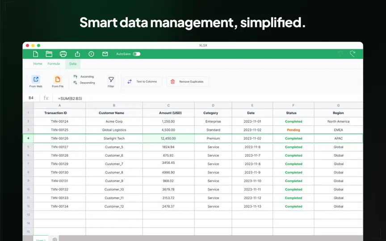386x241 pixels.
Task: Click the Starlight Tech cell
Action: tap(114, 138)
